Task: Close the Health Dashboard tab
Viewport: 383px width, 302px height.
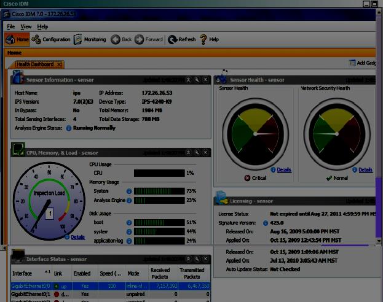Action: (59, 64)
